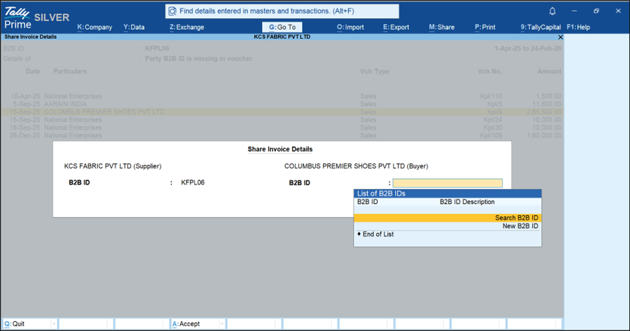Click COLUMBUS PREMIER SHOES PVT LTD (Buyer) label
Image resolution: width=630 pixels, height=331 pixels.
pyautogui.click(x=356, y=166)
